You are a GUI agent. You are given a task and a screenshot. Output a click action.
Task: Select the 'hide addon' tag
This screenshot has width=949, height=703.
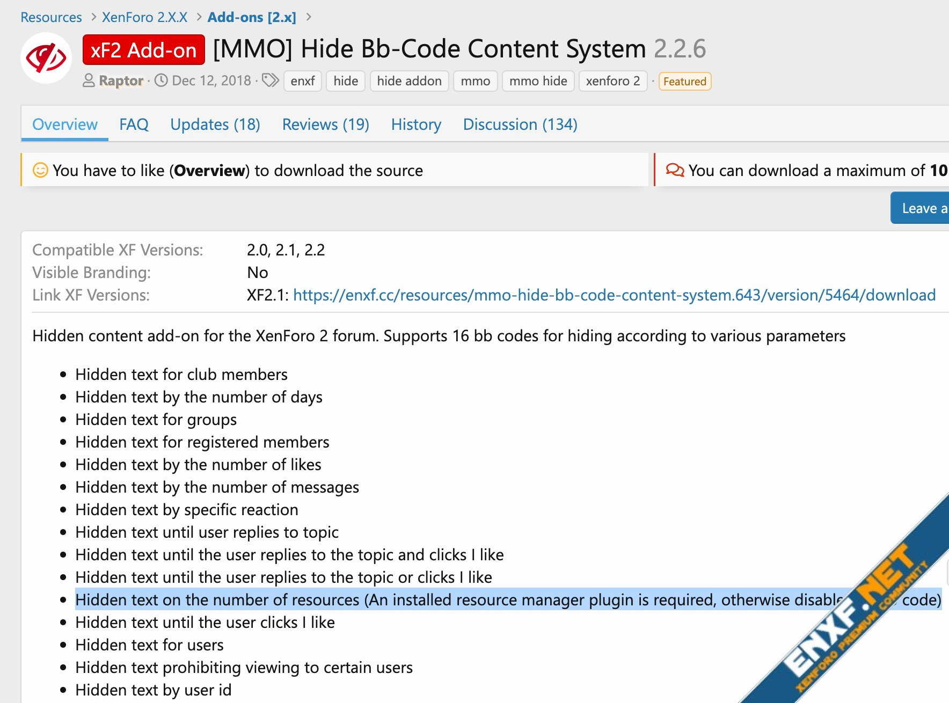[x=409, y=81]
